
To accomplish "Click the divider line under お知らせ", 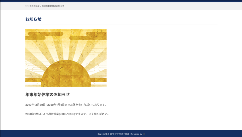I will (x=121, y=24).
